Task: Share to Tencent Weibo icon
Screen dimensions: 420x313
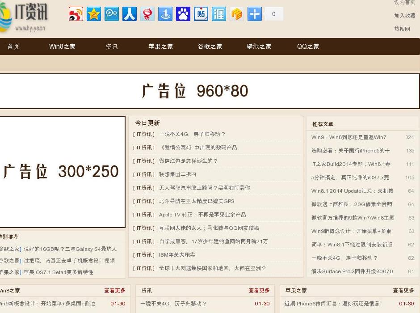Action: pyautogui.click(x=112, y=14)
